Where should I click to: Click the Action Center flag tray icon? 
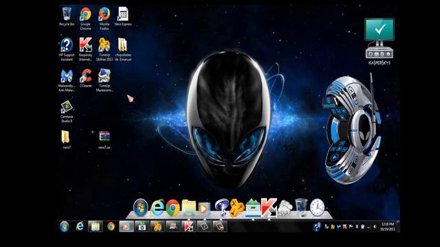click(351, 226)
